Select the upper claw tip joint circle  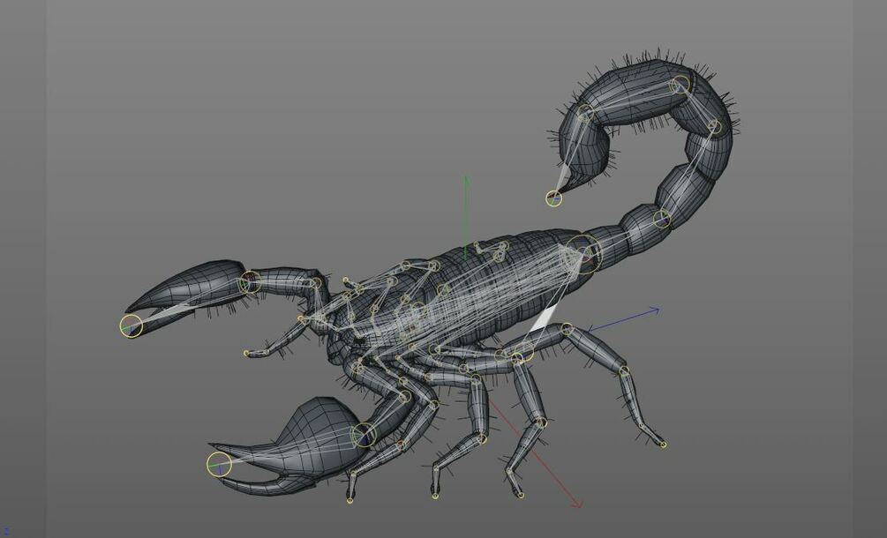(x=132, y=326)
